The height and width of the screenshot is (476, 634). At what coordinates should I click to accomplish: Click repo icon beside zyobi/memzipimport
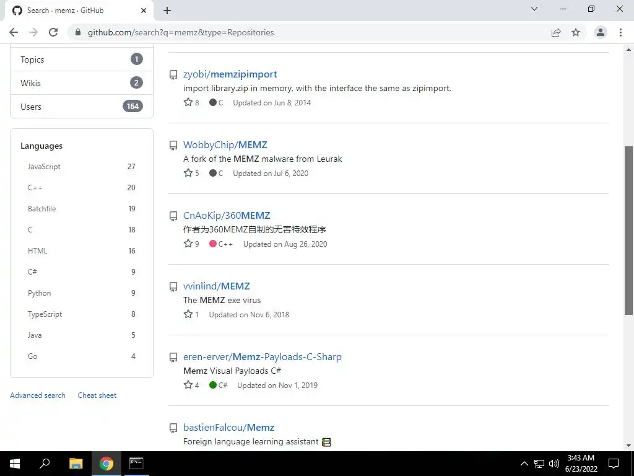[173, 75]
